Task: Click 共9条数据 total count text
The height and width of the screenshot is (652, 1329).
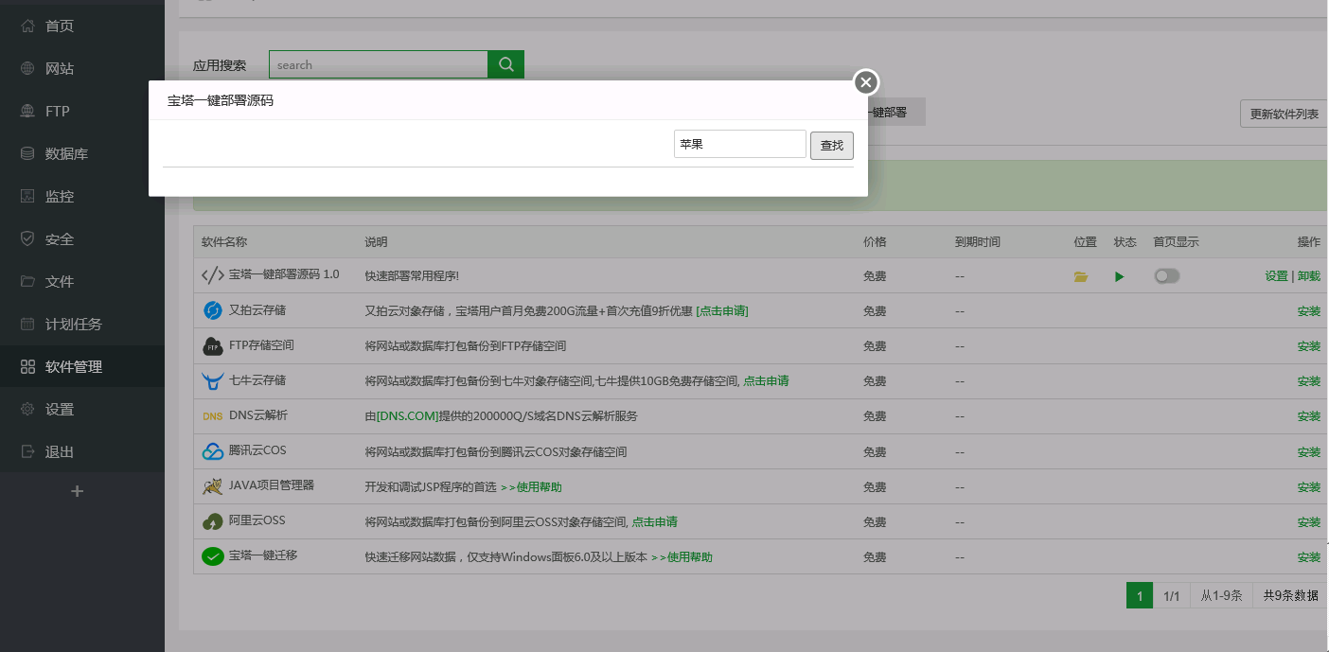Action: (x=1290, y=595)
